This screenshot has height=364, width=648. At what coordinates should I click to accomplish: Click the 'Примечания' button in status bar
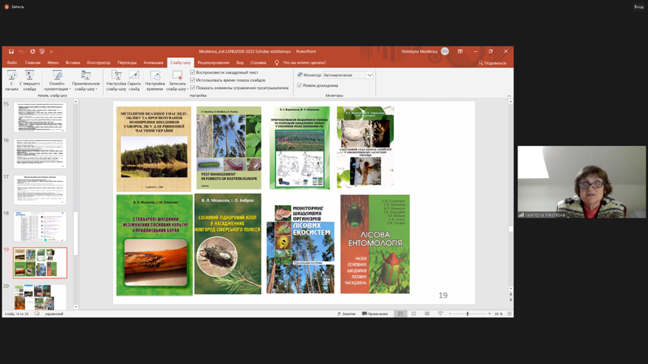point(375,314)
